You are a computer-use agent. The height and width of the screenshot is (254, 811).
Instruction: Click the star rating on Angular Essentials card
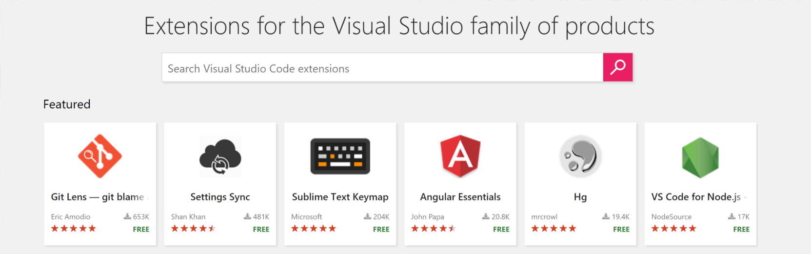(434, 228)
